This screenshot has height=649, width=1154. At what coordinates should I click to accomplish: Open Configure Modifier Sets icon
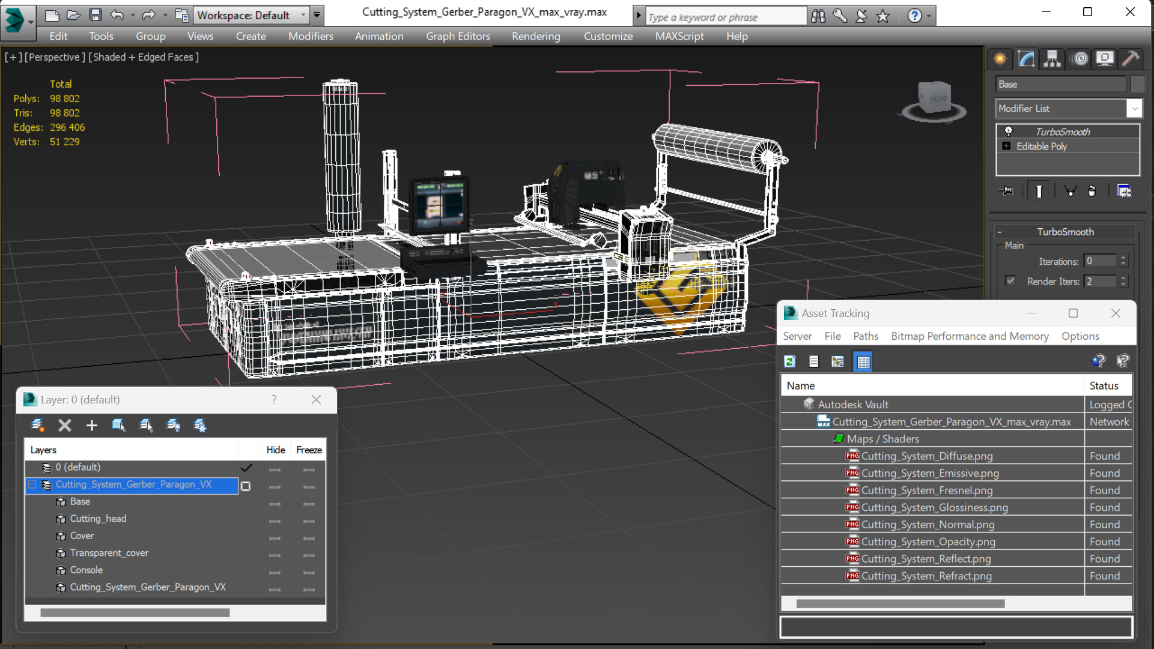click(1124, 191)
